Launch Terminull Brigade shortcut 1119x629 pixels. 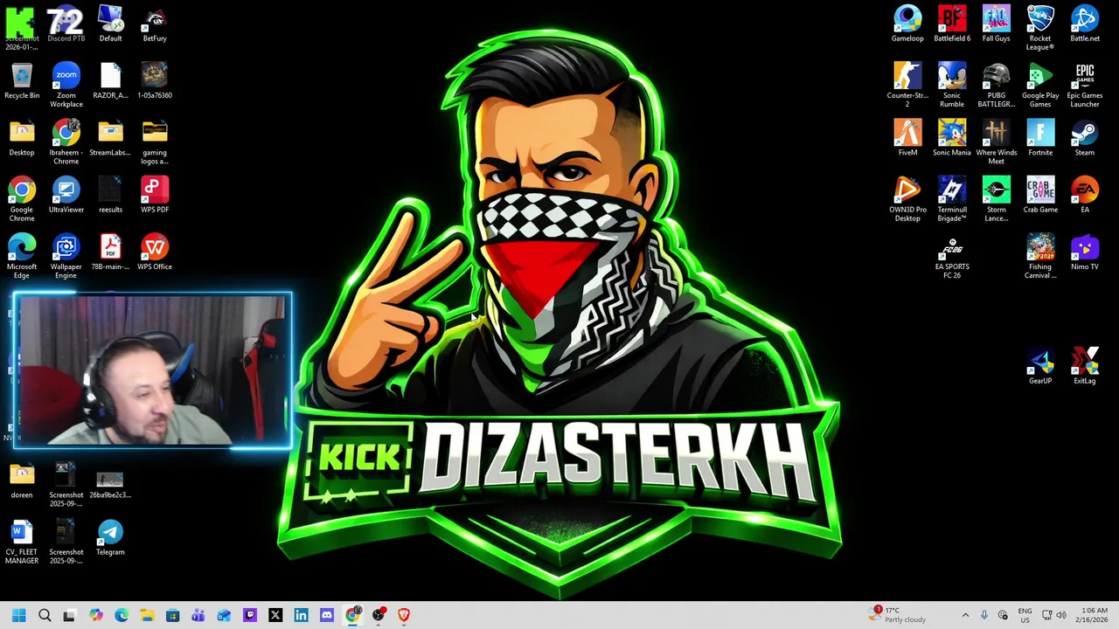[952, 199]
